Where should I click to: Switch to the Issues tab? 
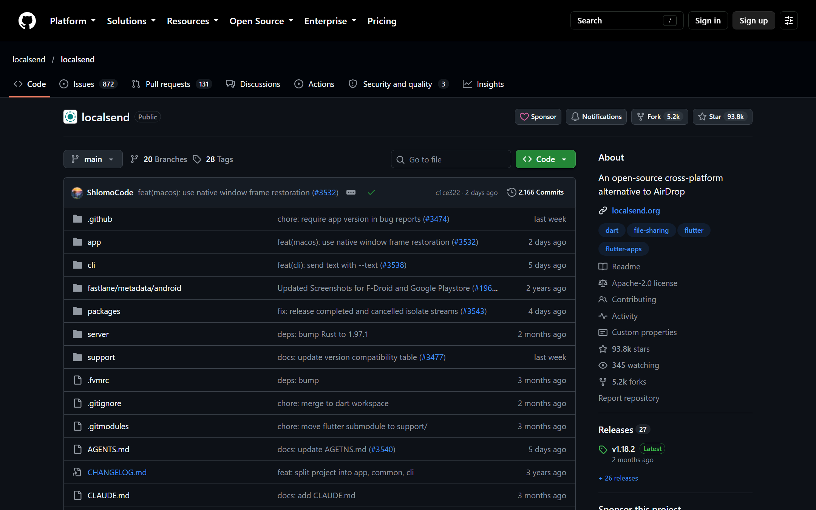tap(88, 84)
